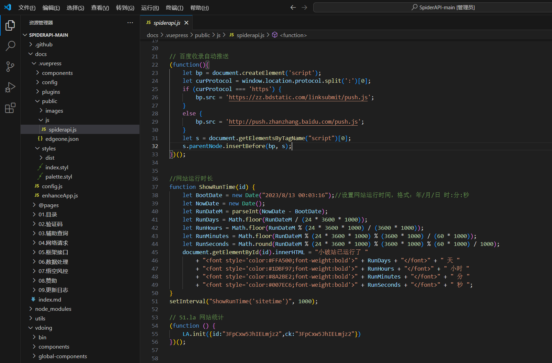Image resolution: width=552 pixels, height=363 pixels.
Task: Switch to the spiderapi.js editor tab
Action: coord(167,23)
